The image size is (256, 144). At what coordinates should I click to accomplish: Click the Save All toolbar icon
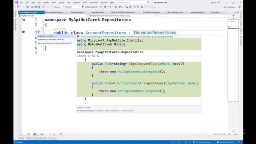click(x=39, y=7)
